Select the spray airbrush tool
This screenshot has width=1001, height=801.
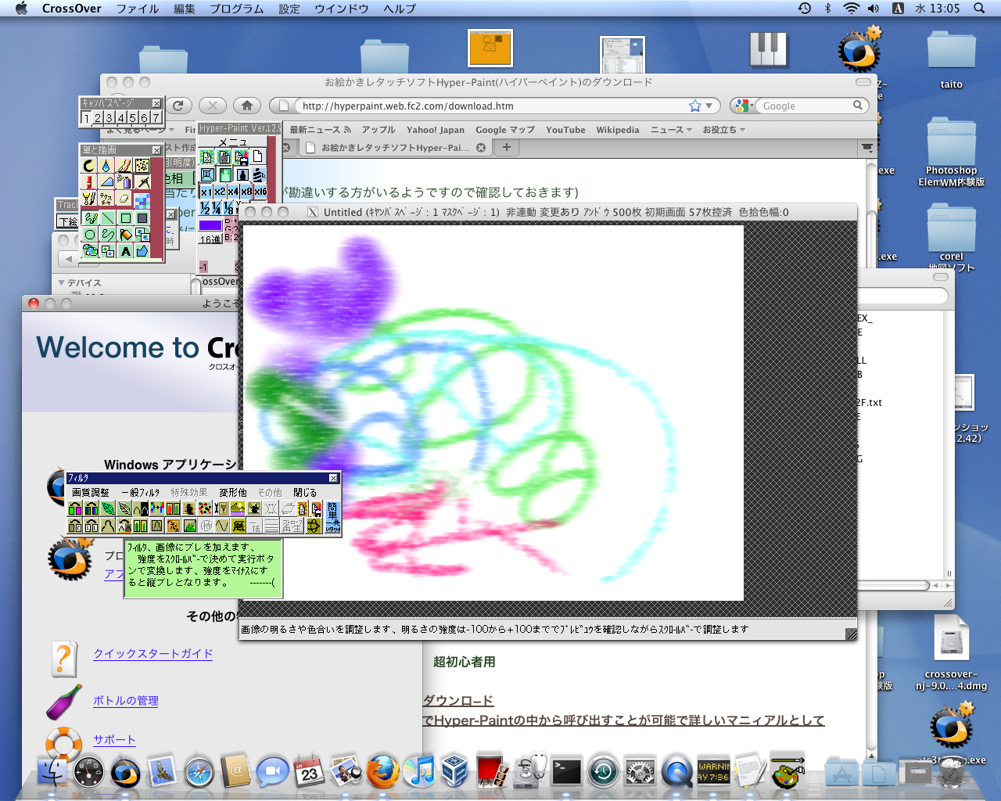pyautogui.click(x=124, y=181)
